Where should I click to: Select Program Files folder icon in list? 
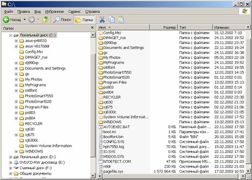(x=100, y=82)
